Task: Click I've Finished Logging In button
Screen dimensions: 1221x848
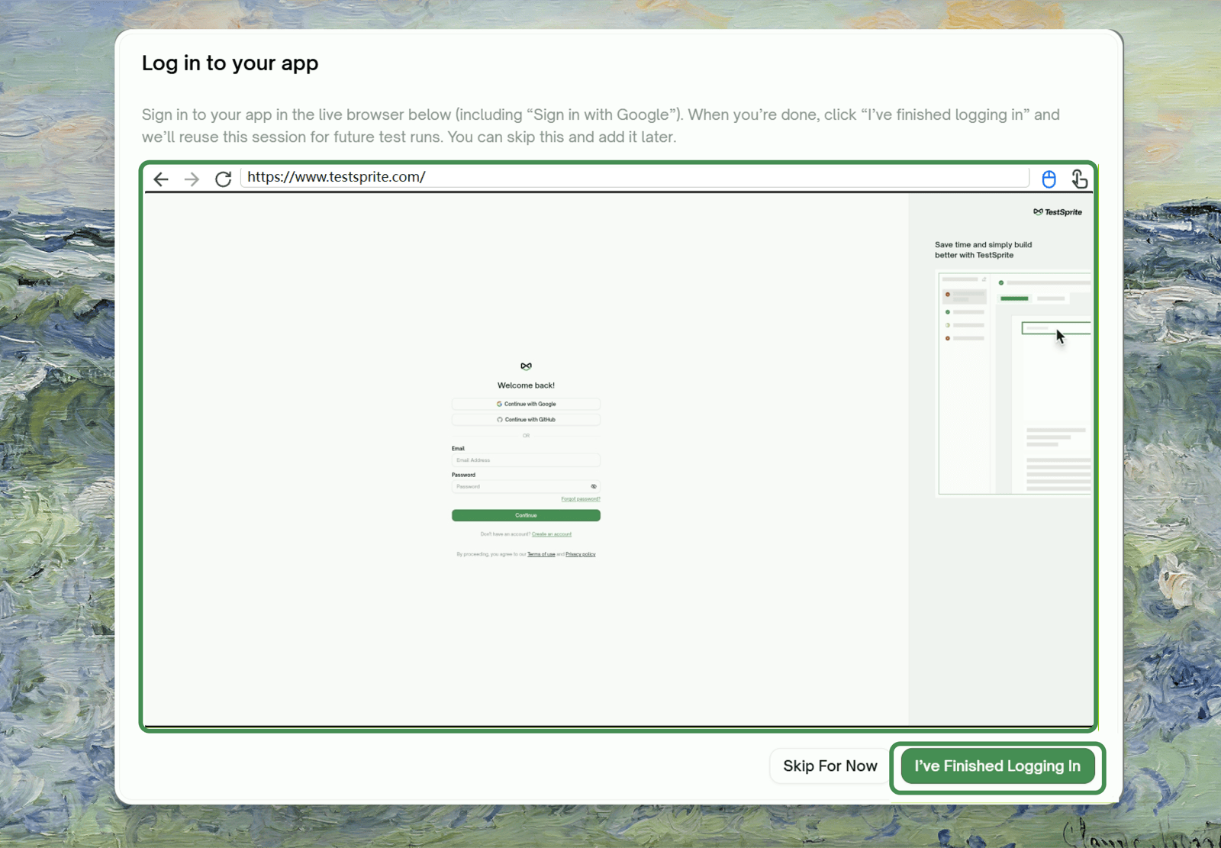Action: [x=997, y=766]
